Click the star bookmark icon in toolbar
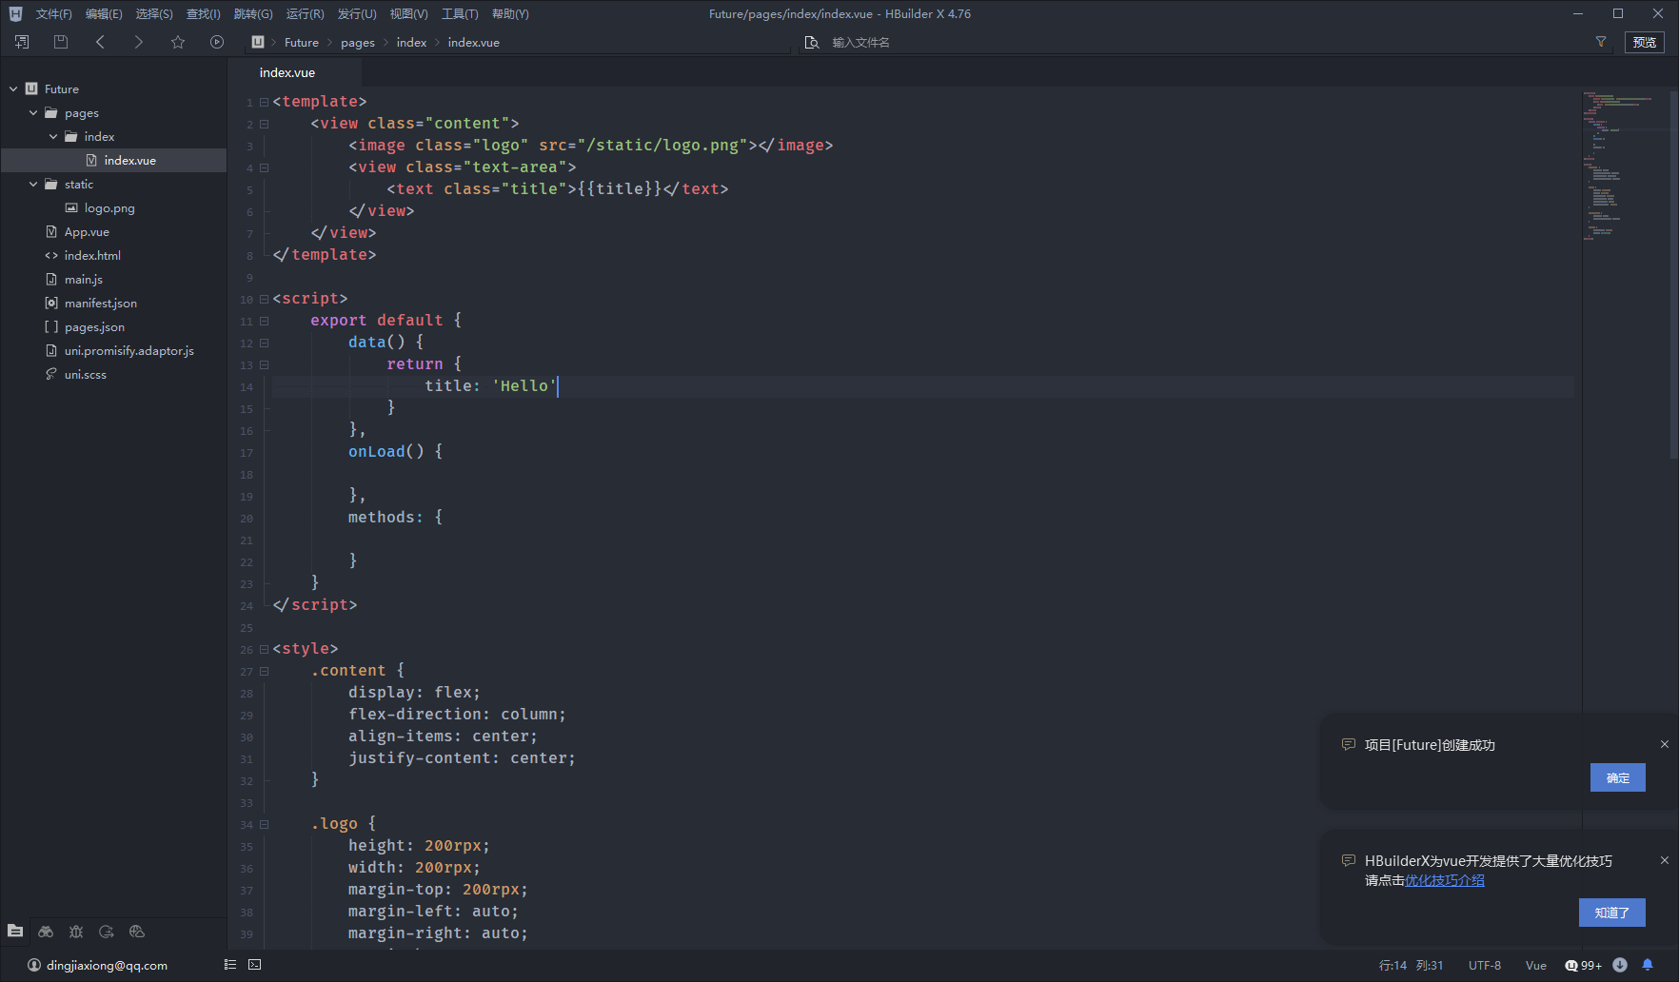Image resolution: width=1679 pixels, height=982 pixels. (x=178, y=42)
